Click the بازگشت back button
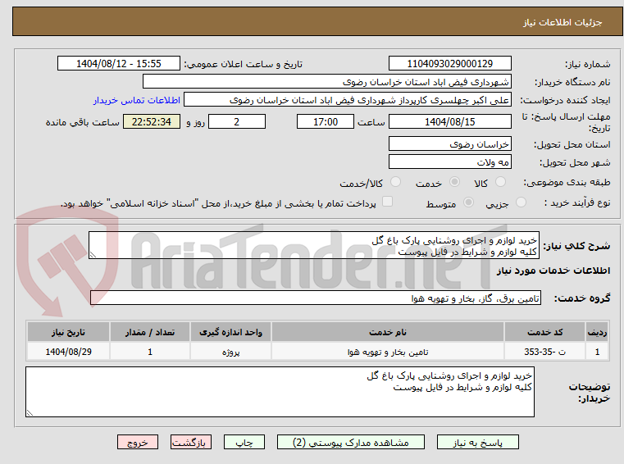This screenshot has height=464, width=624. pos(190,442)
